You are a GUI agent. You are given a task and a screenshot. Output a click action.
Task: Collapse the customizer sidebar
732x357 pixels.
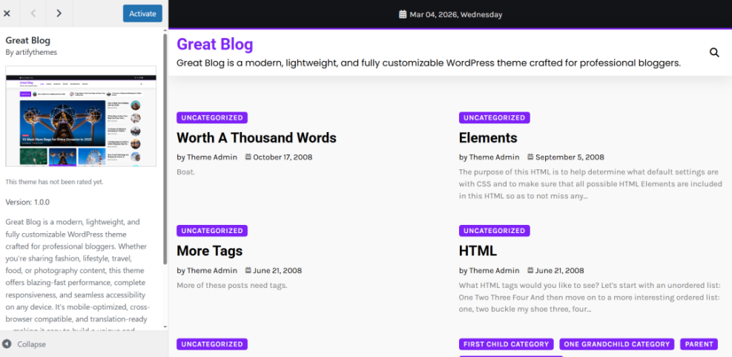[24, 344]
